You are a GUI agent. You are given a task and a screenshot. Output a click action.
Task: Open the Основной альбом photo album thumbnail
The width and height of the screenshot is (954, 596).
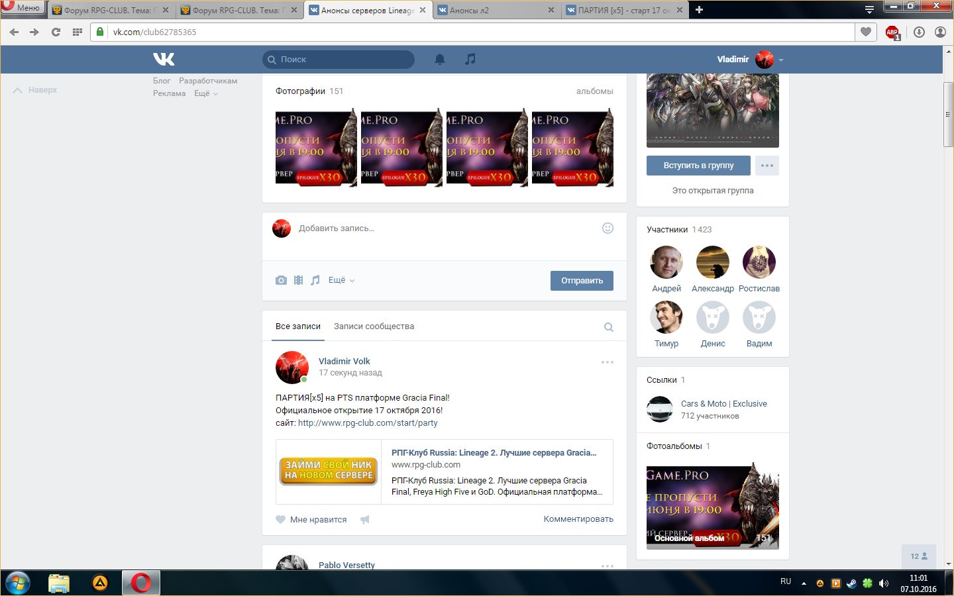[x=713, y=506]
